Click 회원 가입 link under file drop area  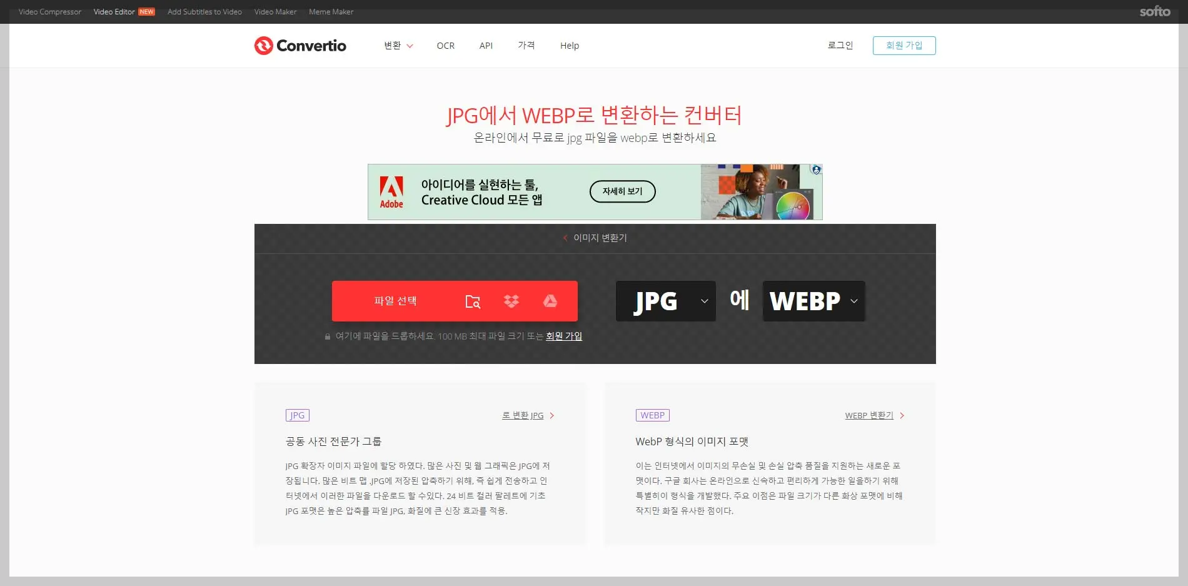tap(564, 336)
